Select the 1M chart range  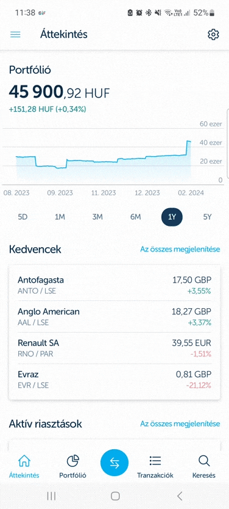(60, 217)
